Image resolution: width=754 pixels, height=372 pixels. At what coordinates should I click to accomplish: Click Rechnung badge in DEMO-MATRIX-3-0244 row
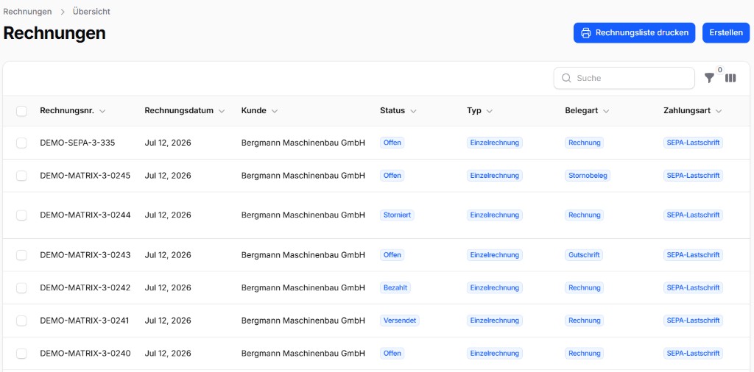[x=584, y=215]
